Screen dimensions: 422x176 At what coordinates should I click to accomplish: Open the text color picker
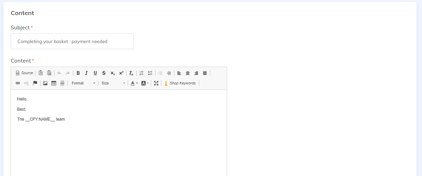coord(134,83)
